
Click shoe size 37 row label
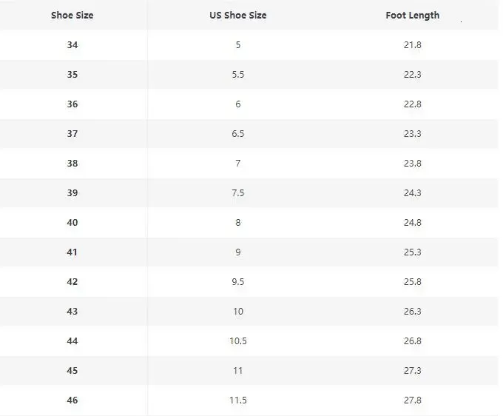[72, 134]
